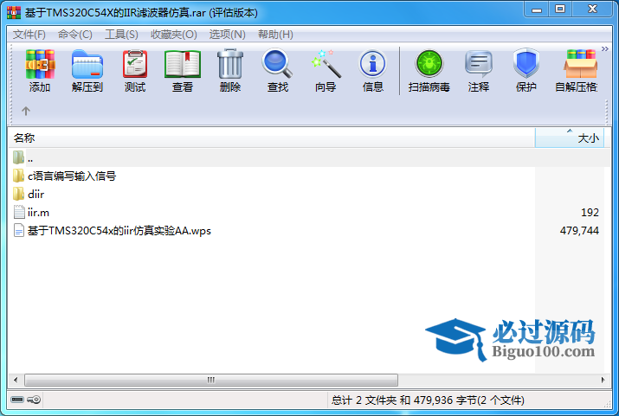Click the scroll left arrow

[16, 381]
